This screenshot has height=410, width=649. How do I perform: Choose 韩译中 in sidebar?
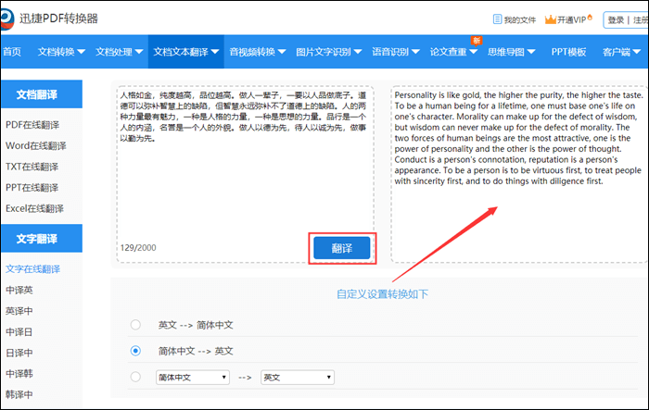point(19,394)
